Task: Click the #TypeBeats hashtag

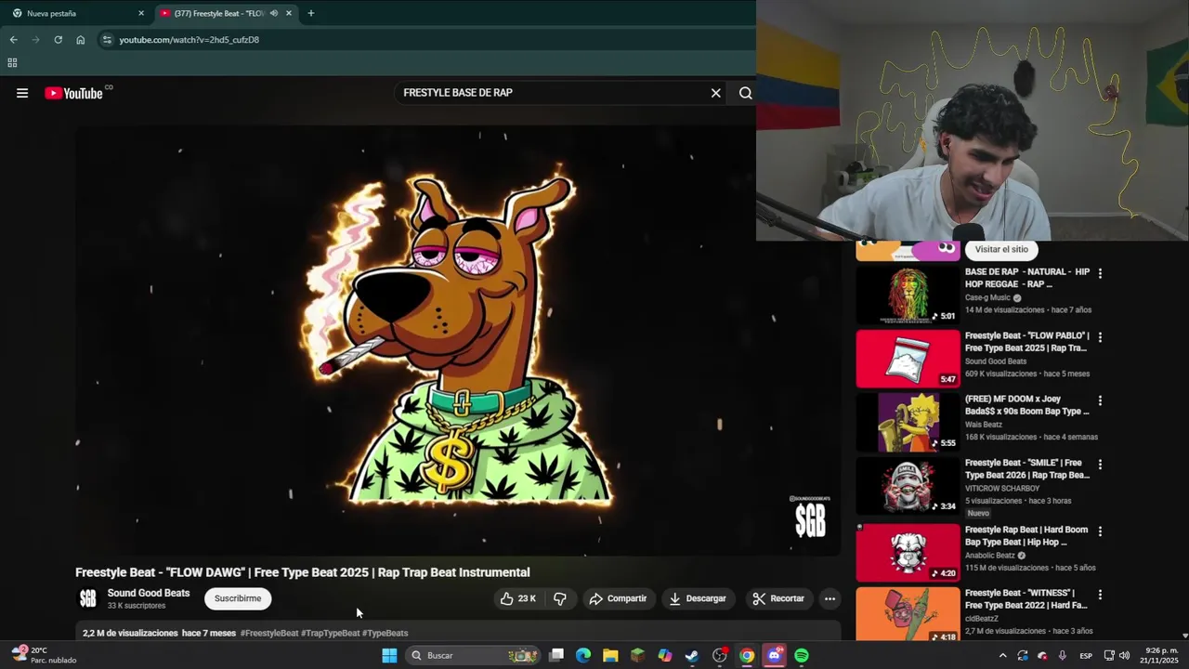Action: (x=385, y=634)
